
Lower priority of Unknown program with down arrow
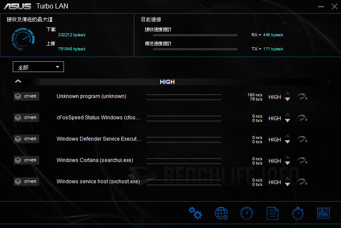click(287, 99)
